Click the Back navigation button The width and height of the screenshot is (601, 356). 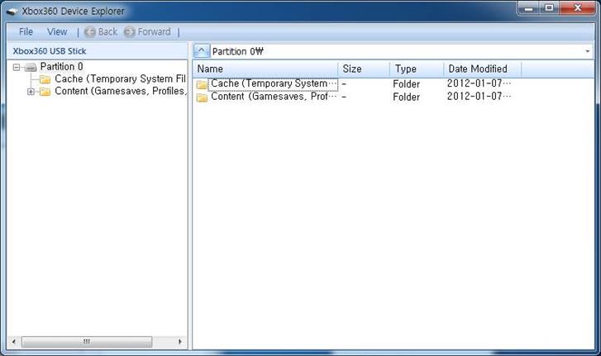click(x=101, y=31)
